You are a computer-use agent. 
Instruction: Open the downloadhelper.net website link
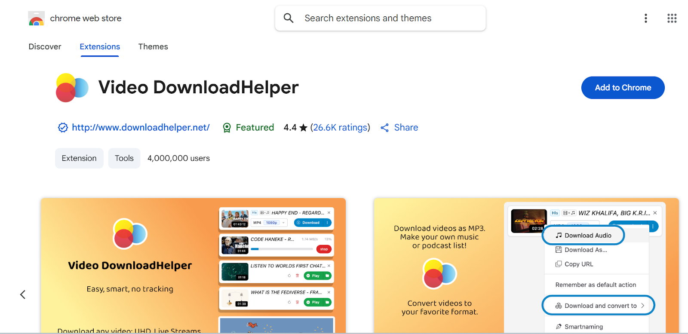(141, 128)
